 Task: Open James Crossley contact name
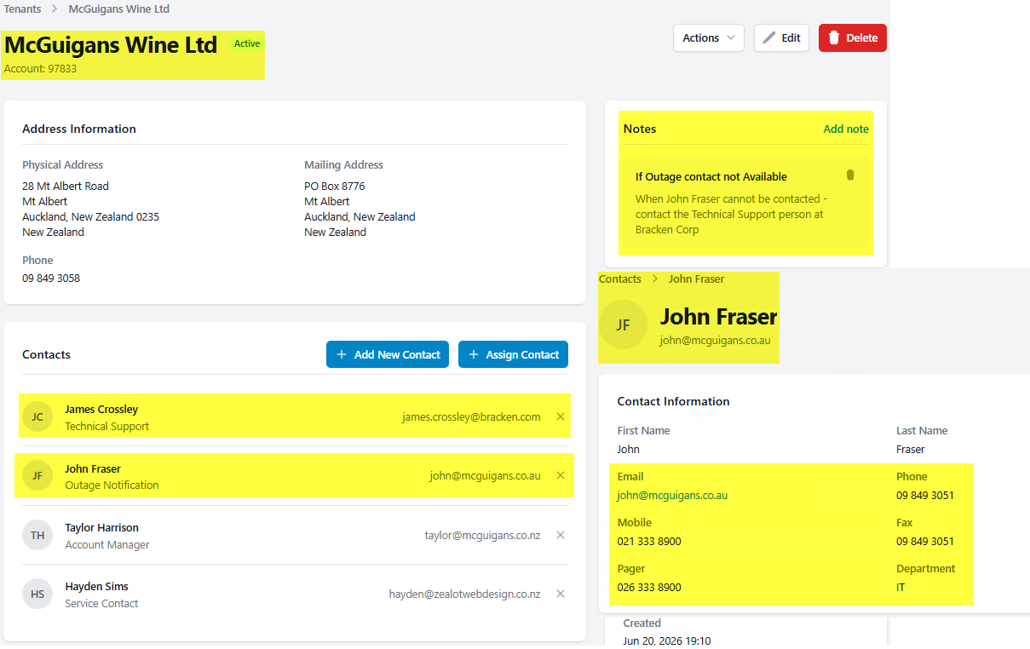(x=101, y=409)
